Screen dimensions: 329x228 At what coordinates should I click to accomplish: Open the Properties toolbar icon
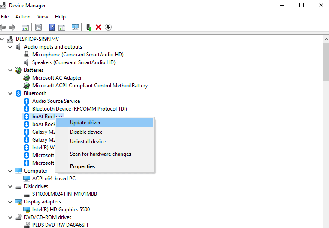coord(38,28)
